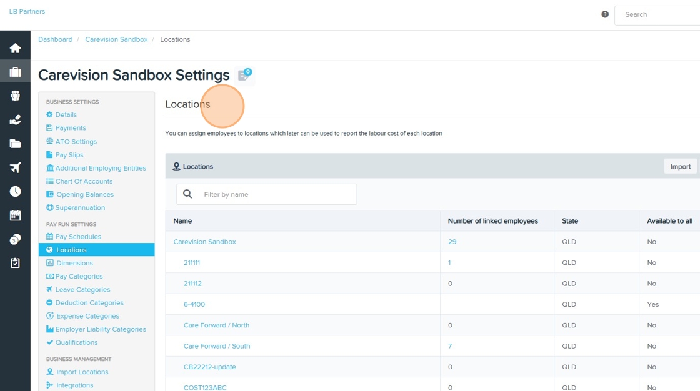
Task: Open Care Forward / North location
Action: (216, 325)
